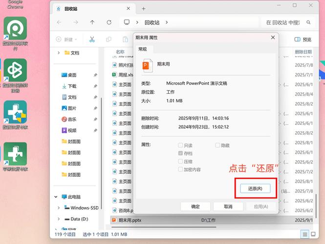Select 此电脑 in navigation pane
This screenshot has width=325, height=244.
coord(71,197)
